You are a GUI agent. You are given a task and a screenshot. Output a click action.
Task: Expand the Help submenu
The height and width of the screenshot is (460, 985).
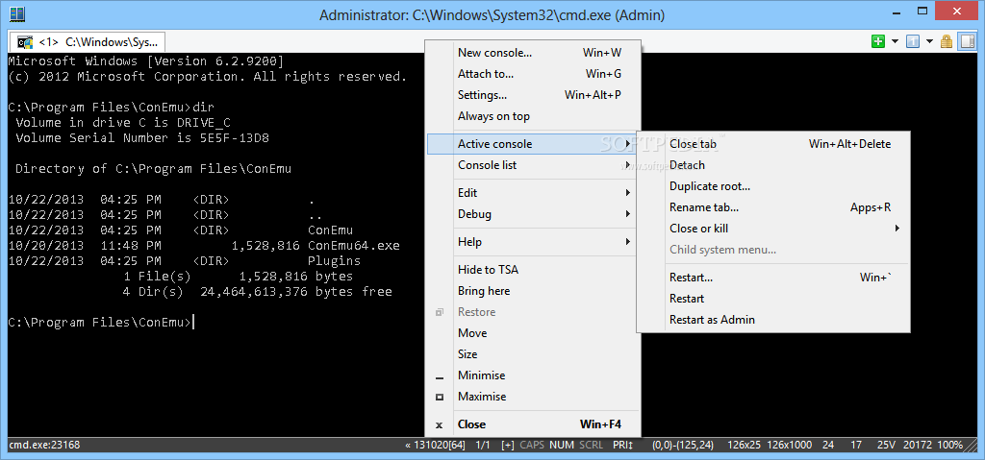tap(533, 242)
